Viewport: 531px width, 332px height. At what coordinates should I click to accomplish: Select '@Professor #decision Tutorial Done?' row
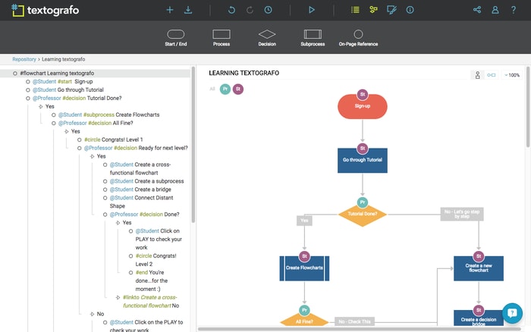(x=77, y=98)
